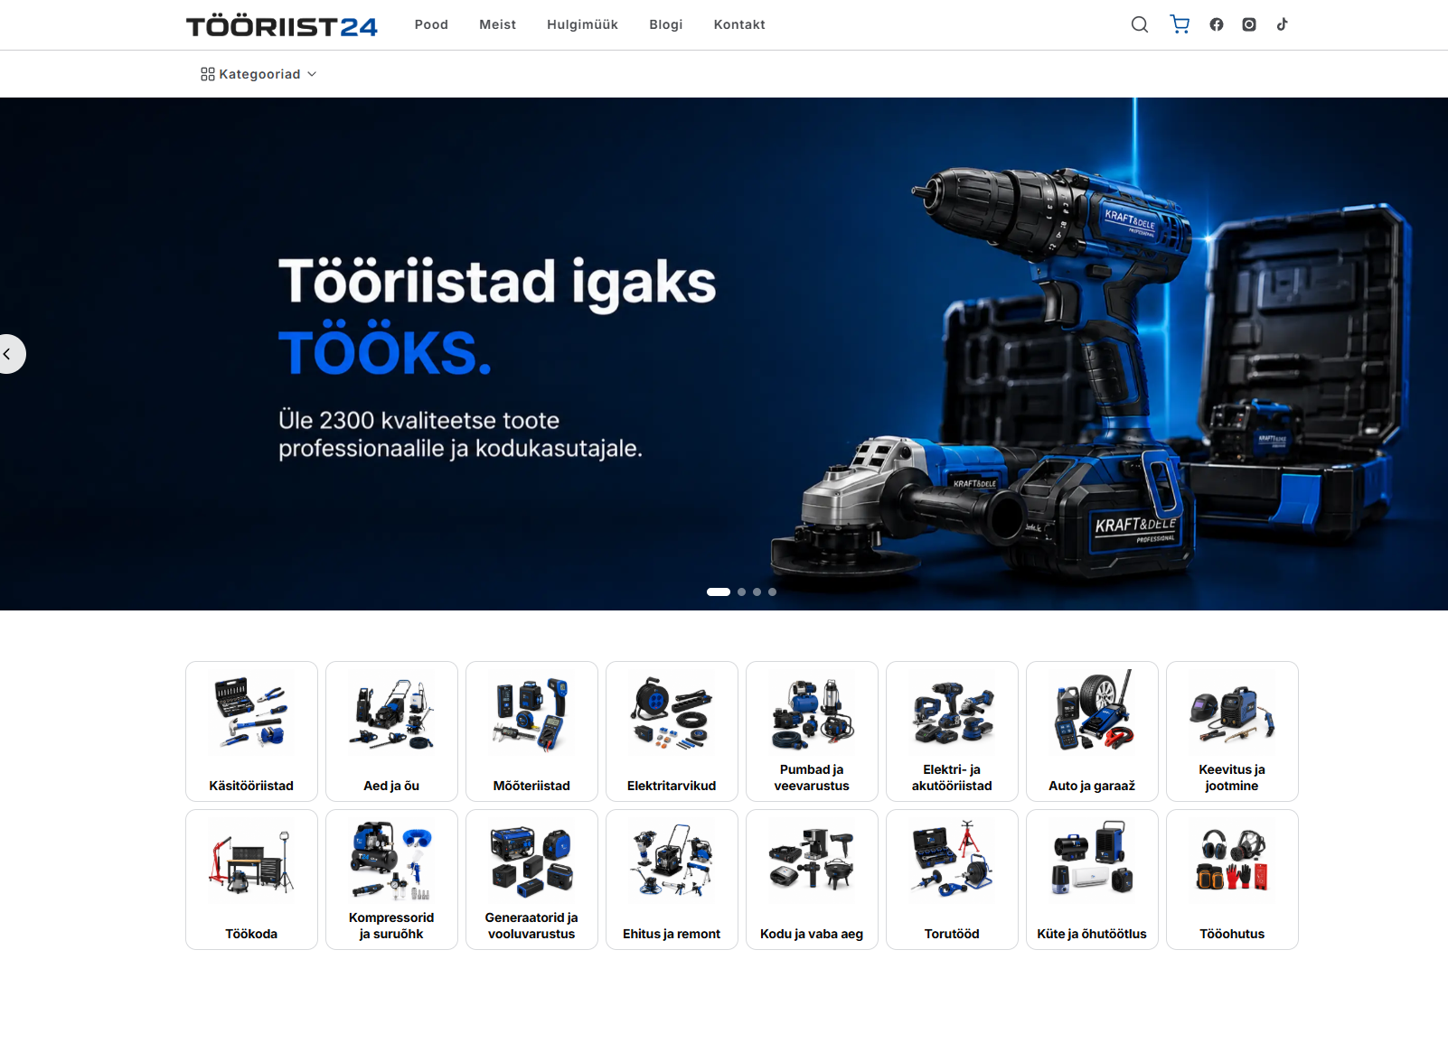Open Ehitus ja remont category

672,880
